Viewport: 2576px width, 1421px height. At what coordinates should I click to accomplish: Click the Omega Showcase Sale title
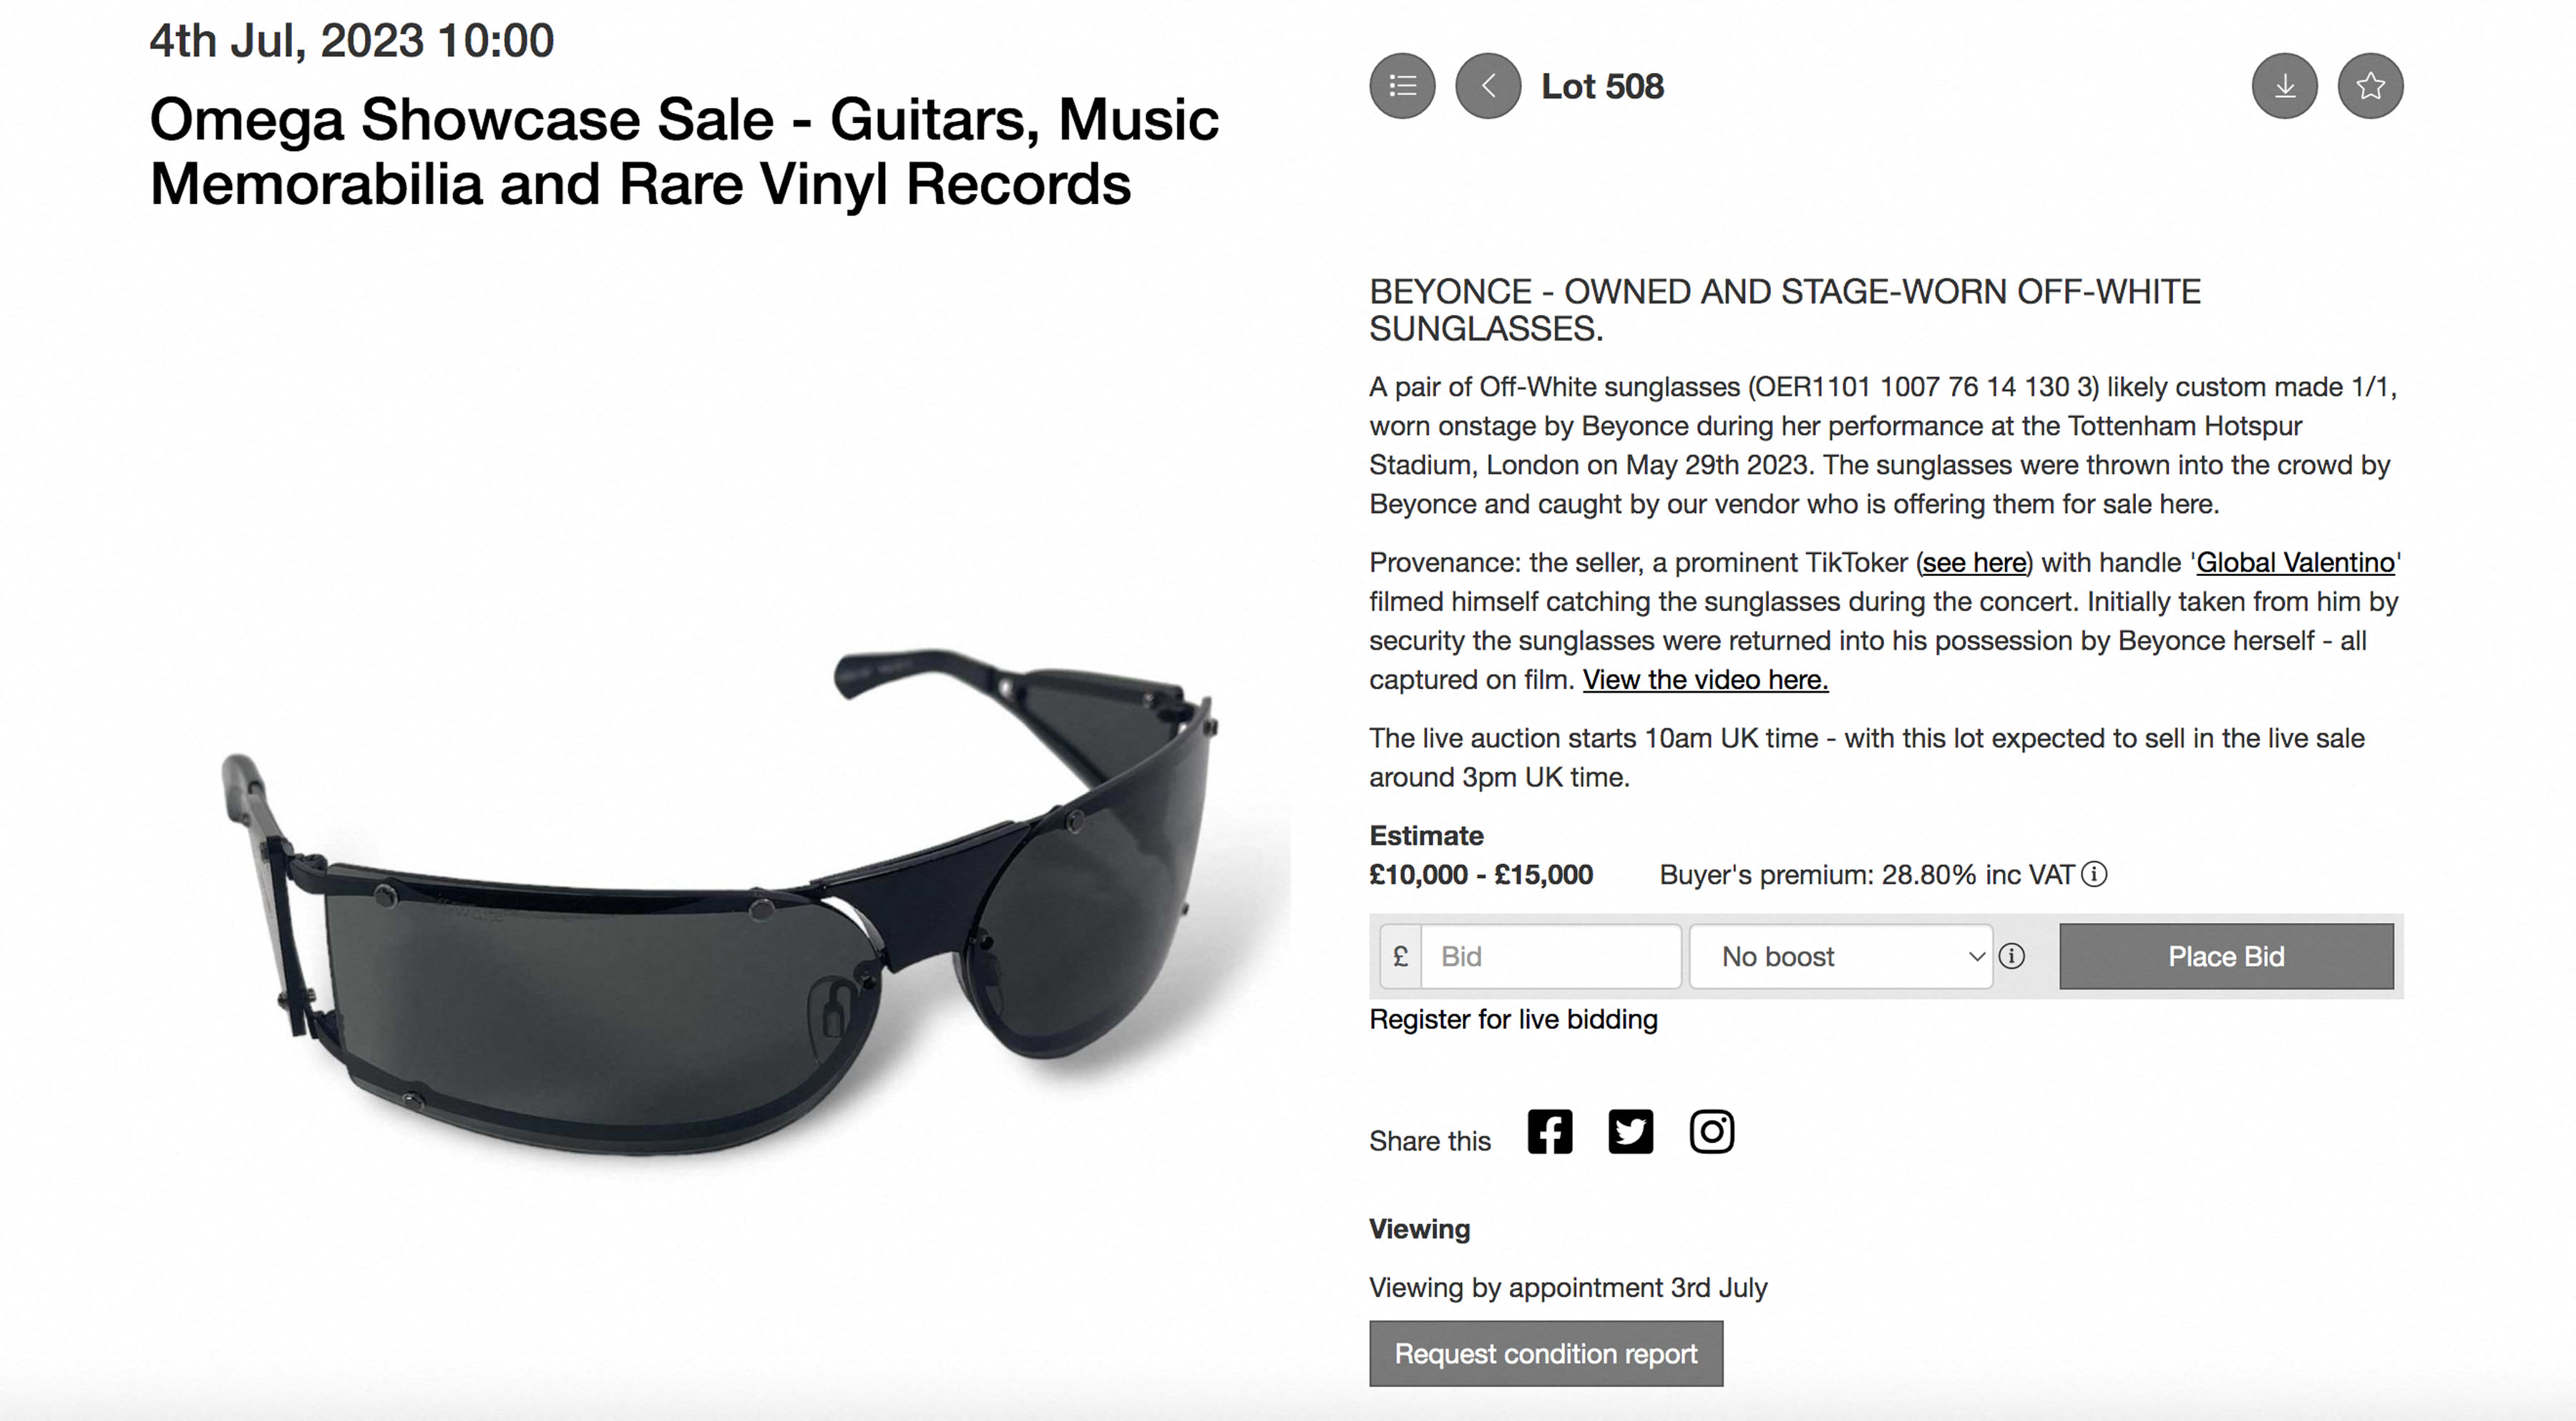point(684,152)
